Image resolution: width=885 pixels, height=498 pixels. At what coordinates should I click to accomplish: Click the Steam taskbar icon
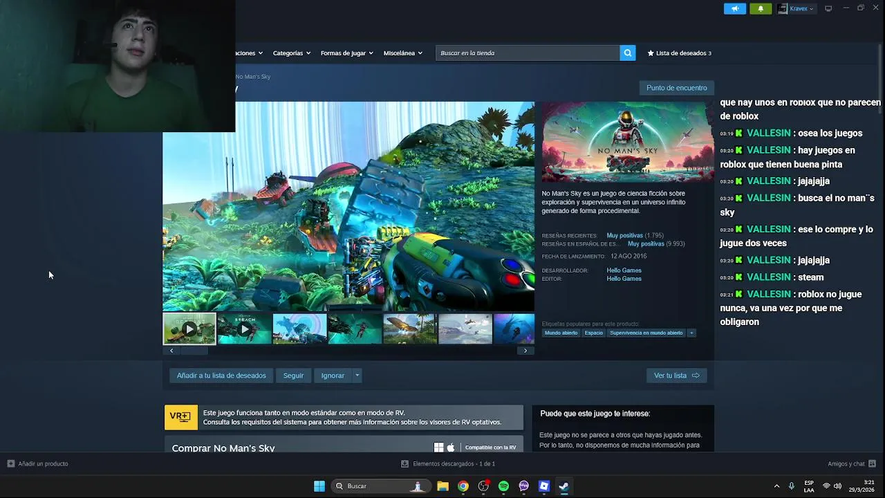[564, 486]
